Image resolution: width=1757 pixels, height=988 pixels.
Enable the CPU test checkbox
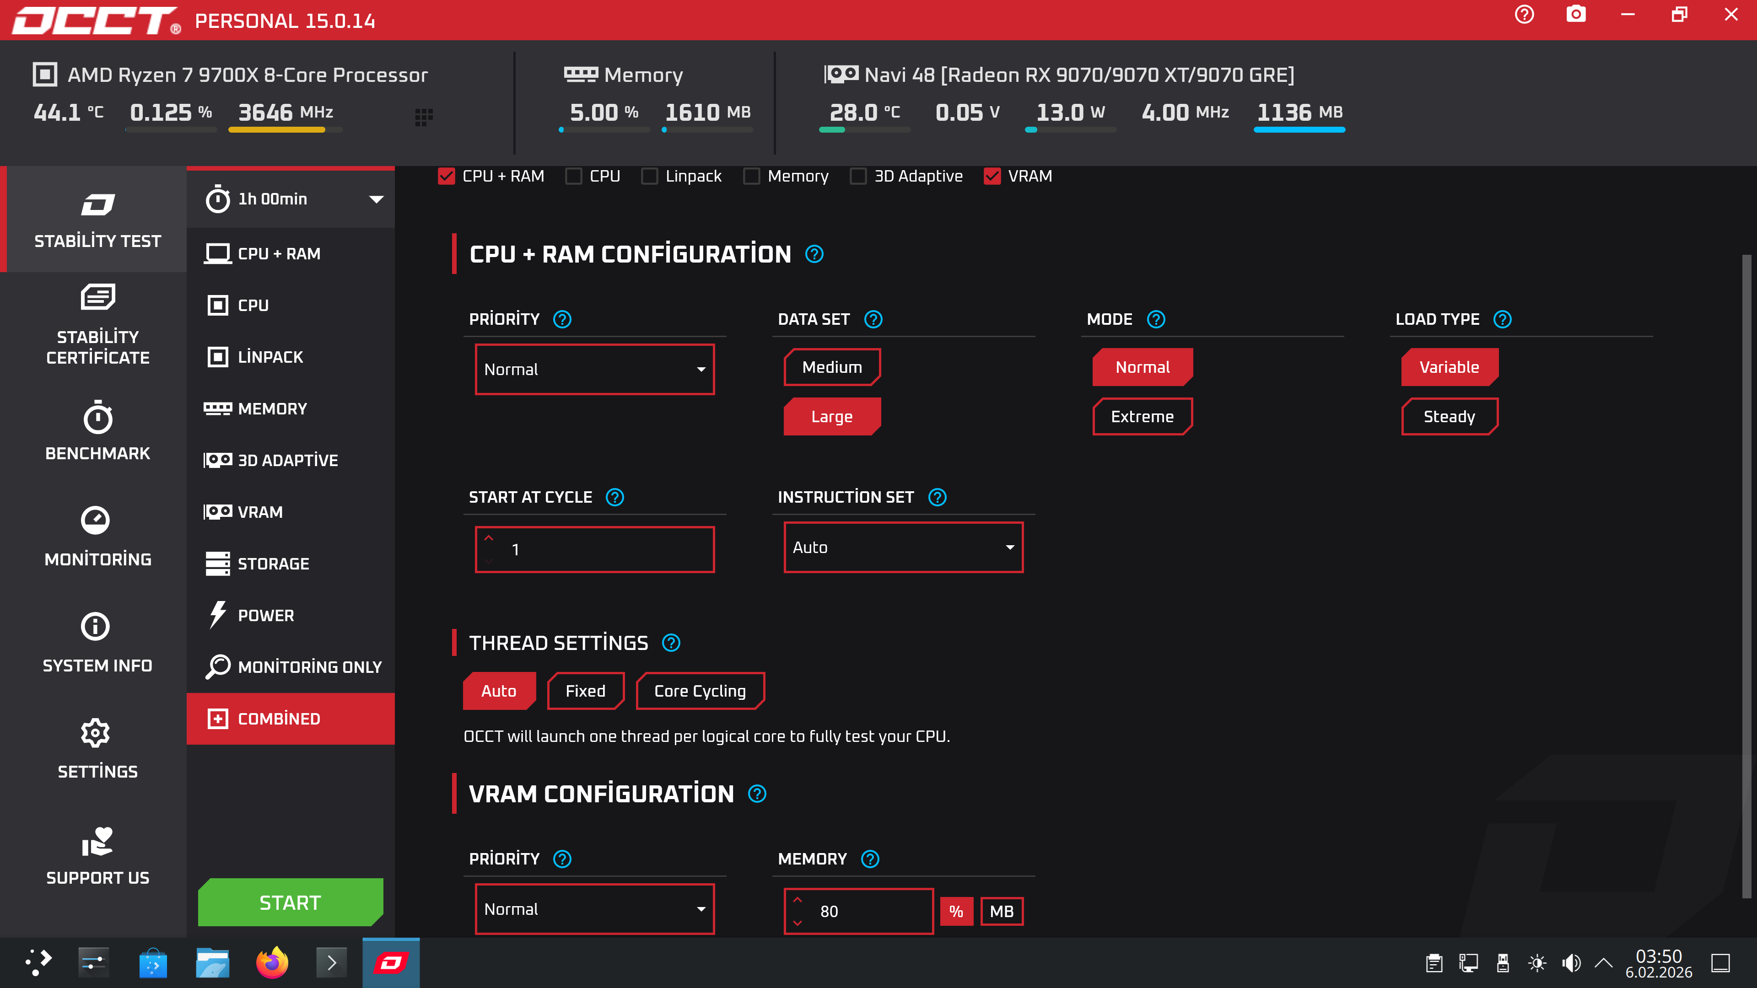(x=574, y=176)
